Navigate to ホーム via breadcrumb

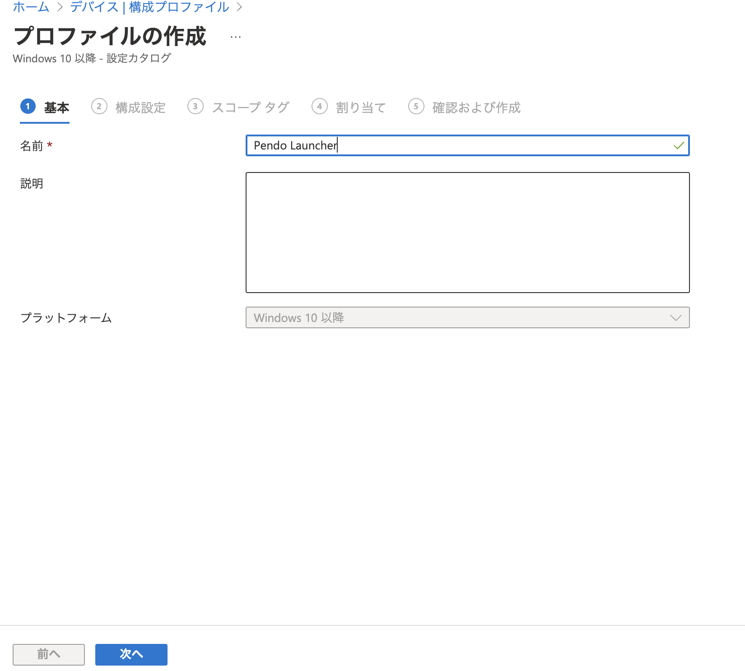(31, 7)
